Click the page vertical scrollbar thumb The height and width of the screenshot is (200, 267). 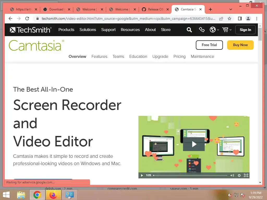click(260, 34)
